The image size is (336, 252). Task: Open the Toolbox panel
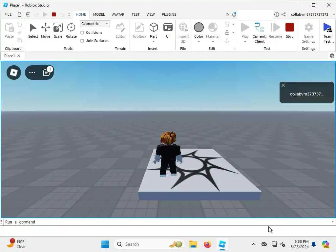[139, 31]
